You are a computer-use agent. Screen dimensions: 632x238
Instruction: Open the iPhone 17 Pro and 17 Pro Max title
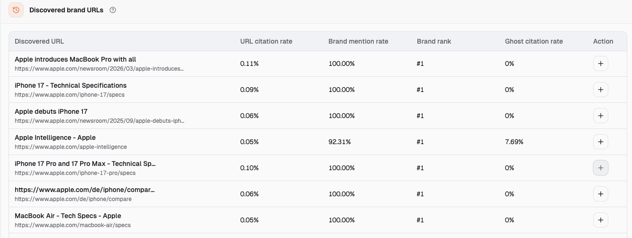point(85,164)
